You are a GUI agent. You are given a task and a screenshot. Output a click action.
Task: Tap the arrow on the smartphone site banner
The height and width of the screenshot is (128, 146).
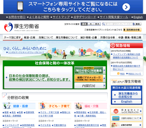(126, 7)
